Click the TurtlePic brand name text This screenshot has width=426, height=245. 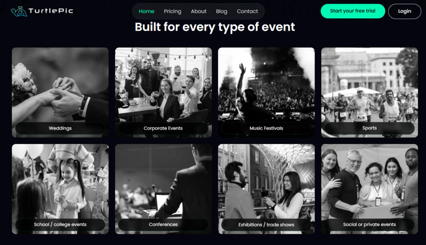pyautogui.click(x=51, y=11)
